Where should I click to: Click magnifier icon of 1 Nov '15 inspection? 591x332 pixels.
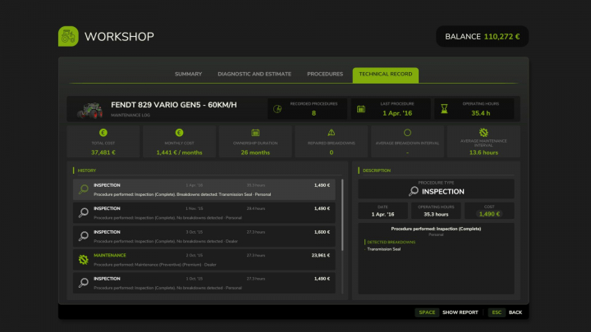(83, 212)
